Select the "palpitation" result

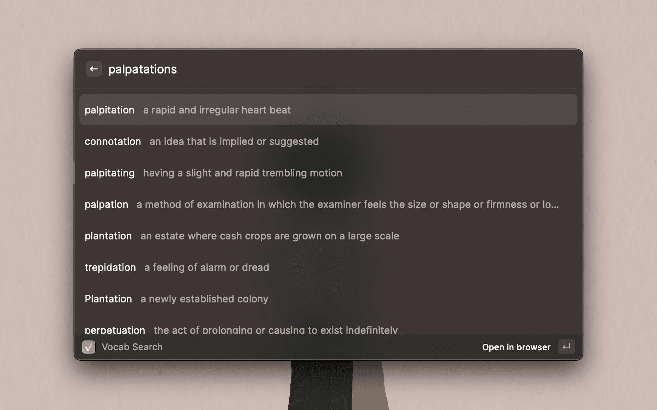coord(109,110)
